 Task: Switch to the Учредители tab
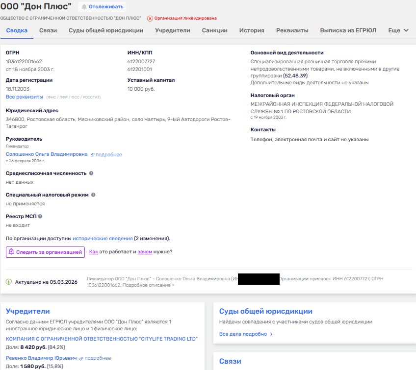tap(173, 30)
